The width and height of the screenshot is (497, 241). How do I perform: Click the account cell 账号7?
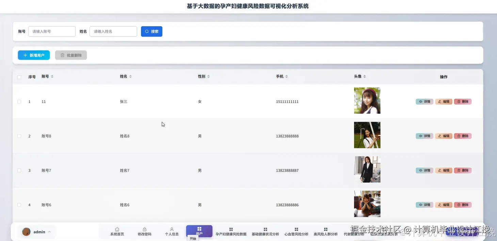click(x=46, y=170)
